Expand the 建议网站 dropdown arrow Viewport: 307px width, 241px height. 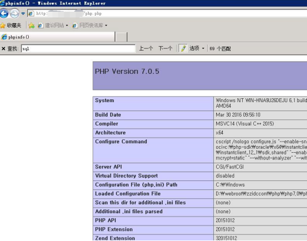[x=66, y=26]
